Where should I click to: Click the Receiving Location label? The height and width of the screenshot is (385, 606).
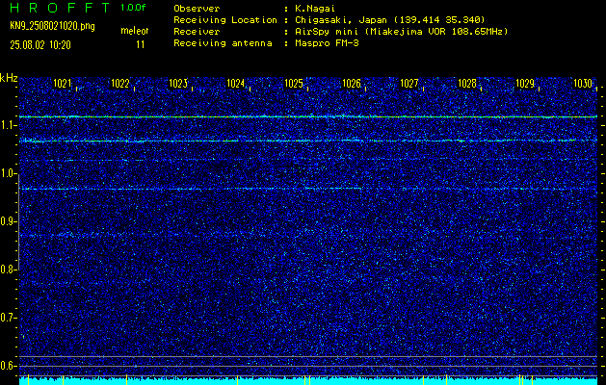tap(225, 20)
